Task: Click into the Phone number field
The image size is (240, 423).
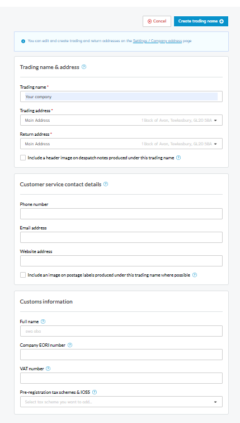Action: (121, 214)
